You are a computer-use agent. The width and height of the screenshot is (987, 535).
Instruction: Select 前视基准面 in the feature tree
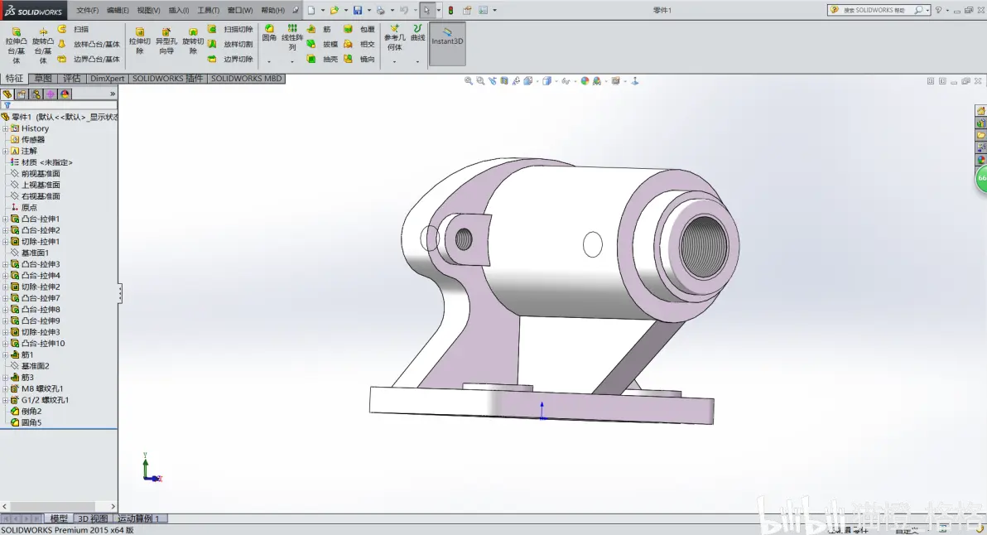point(41,174)
